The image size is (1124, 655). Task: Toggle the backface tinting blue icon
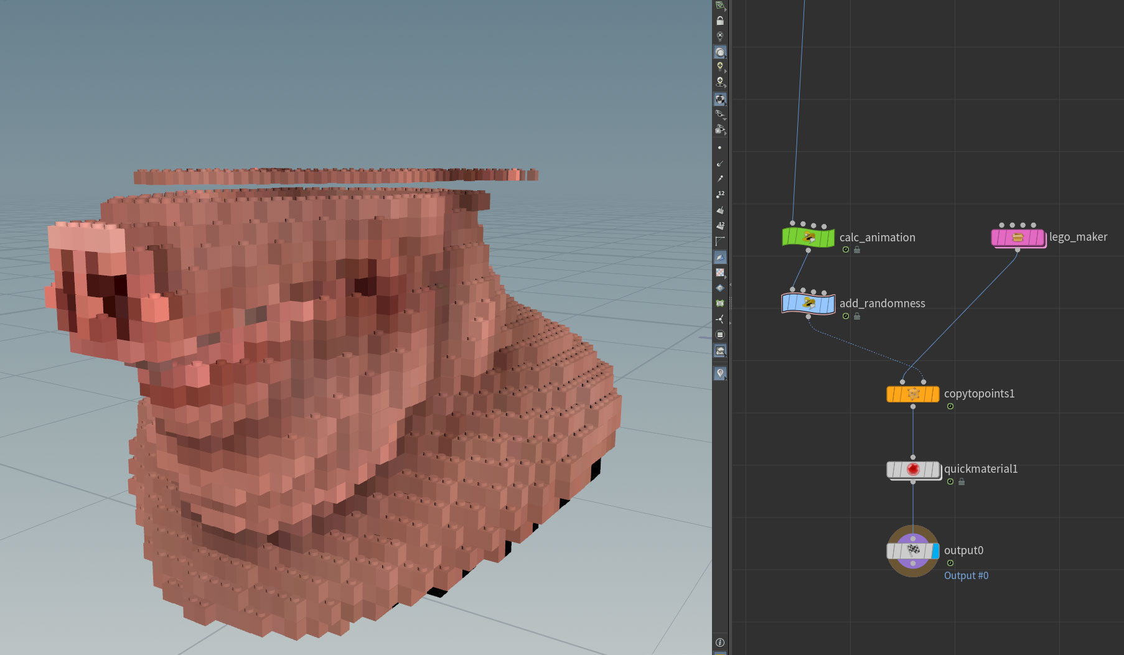720,257
